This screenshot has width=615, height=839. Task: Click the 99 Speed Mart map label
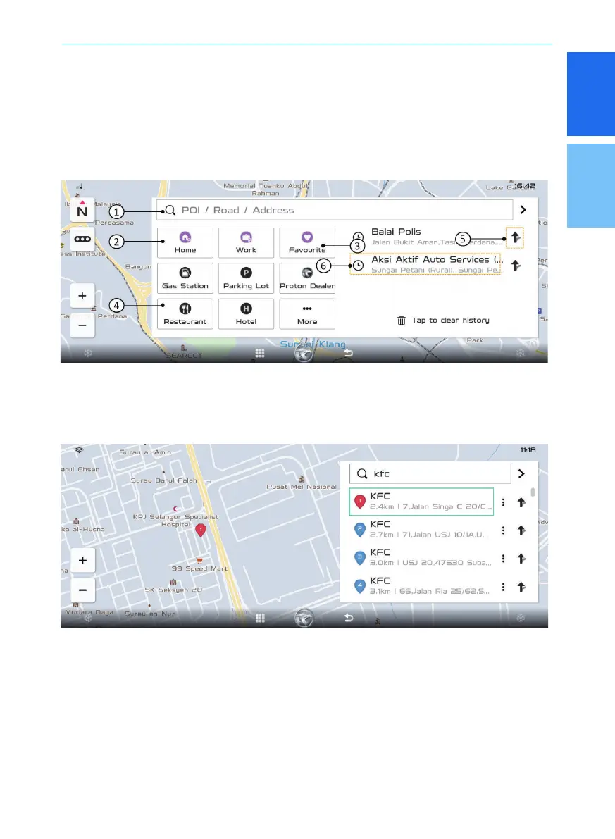199,568
